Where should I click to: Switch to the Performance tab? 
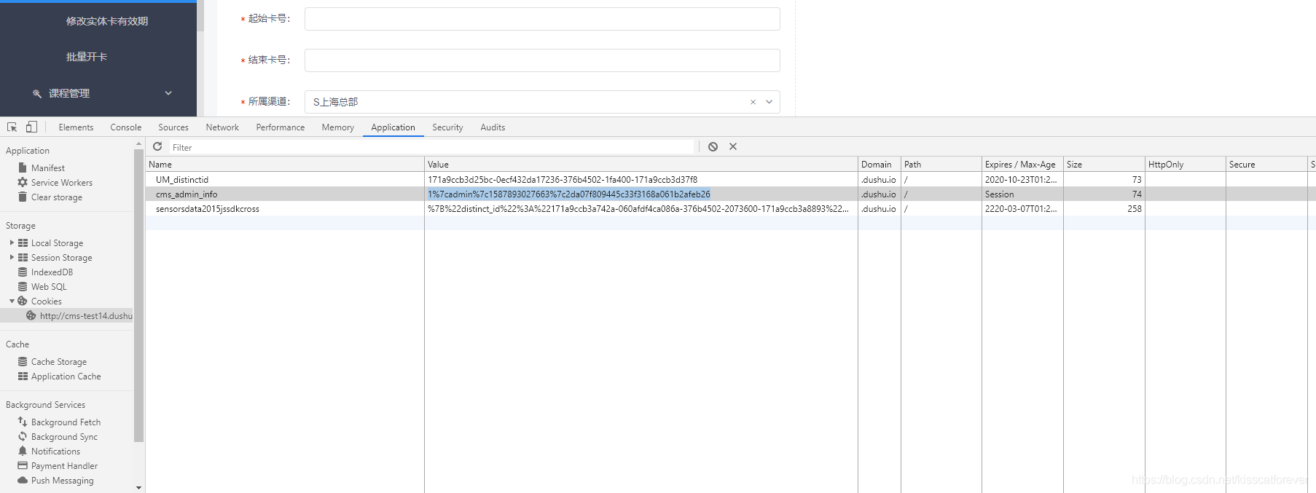pyautogui.click(x=281, y=127)
